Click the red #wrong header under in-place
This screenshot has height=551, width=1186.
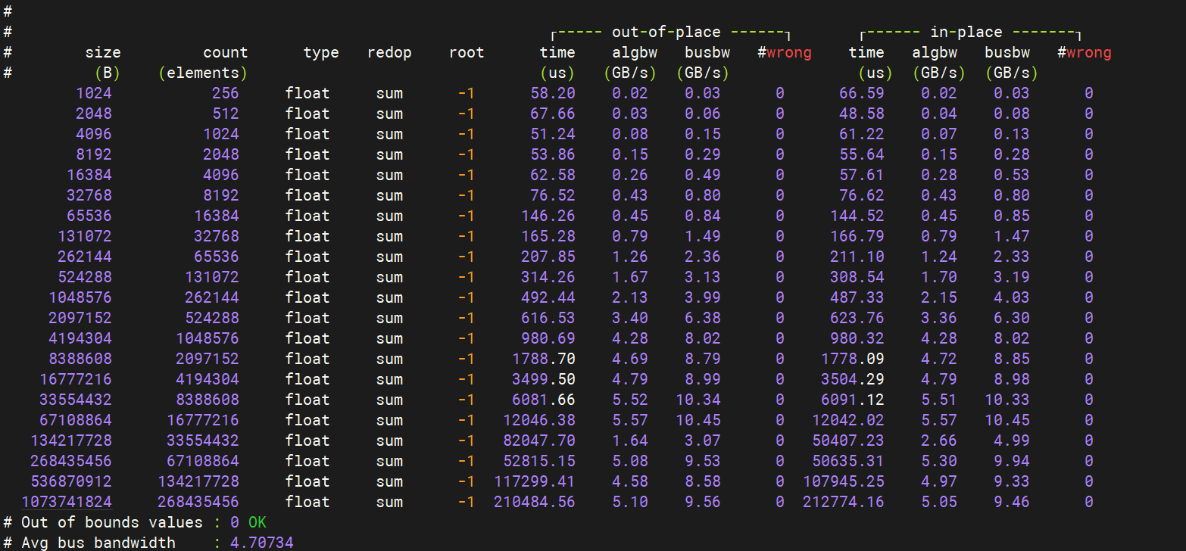tap(1084, 53)
